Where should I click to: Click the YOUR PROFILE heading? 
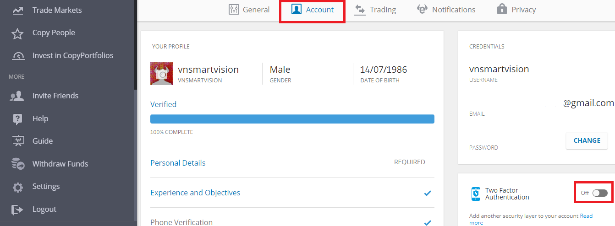click(171, 47)
